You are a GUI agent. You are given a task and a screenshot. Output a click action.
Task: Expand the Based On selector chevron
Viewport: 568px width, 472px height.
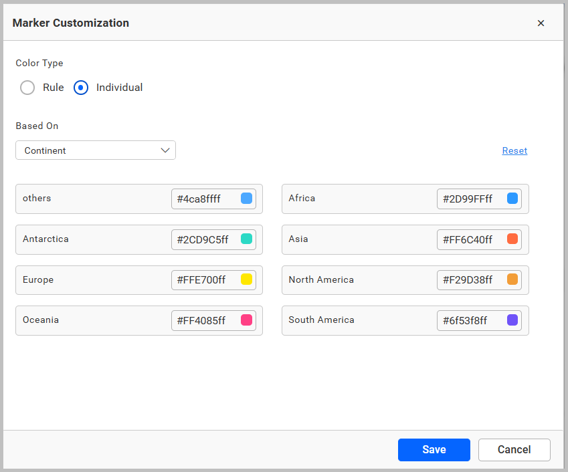coord(165,150)
